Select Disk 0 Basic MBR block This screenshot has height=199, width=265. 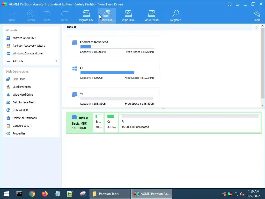tap(80, 123)
